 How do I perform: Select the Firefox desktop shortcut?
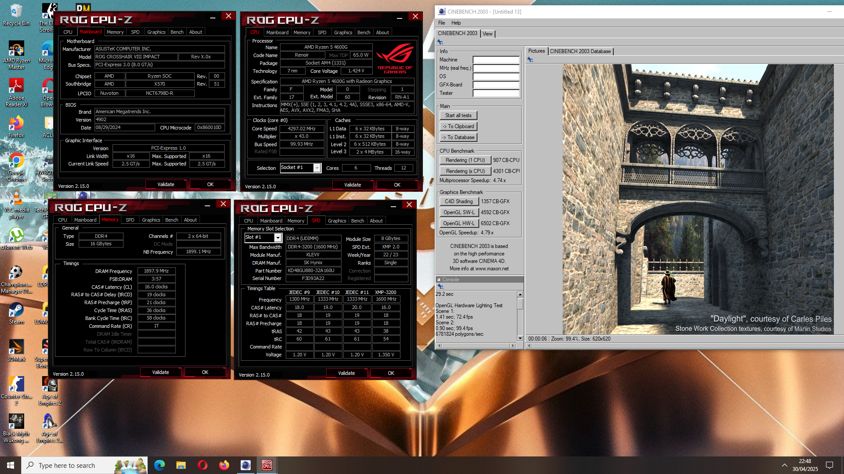pyautogui.click(x=16, y=127)
